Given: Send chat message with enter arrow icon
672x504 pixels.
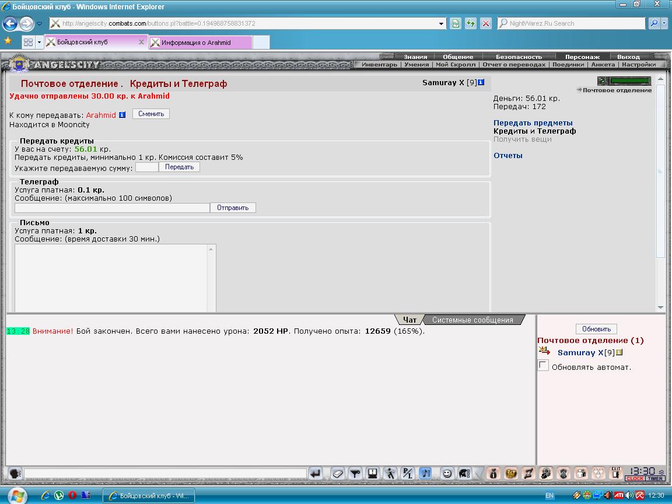Looking at the screenshot, I should click(x=316, y=474).
